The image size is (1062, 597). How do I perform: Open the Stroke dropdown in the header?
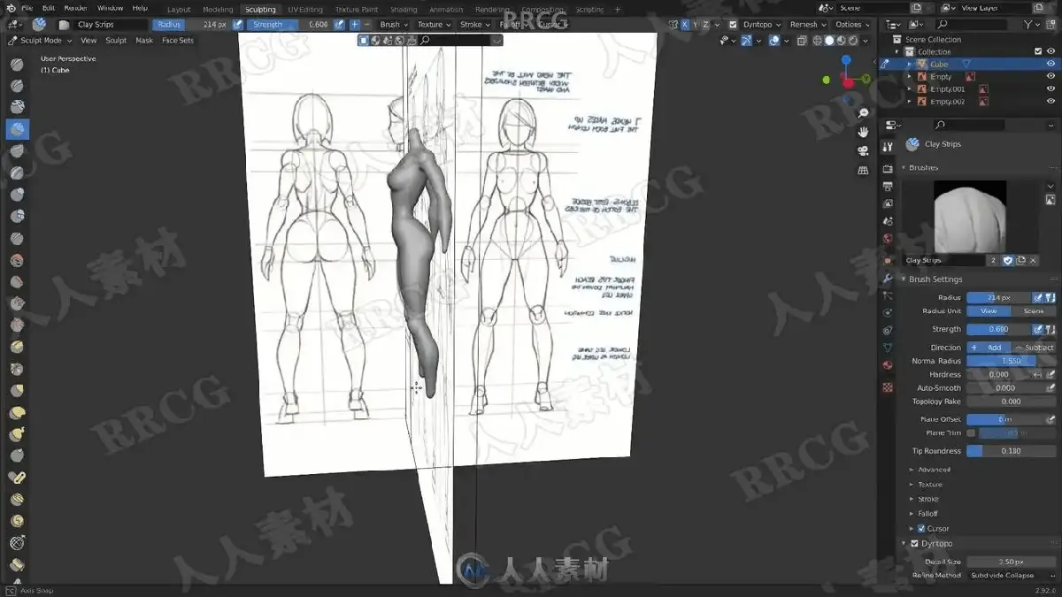tap(474, 25)
